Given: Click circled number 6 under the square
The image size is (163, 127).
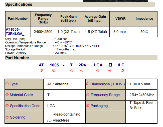Looking at the screenshot, I should click(110, 70).
